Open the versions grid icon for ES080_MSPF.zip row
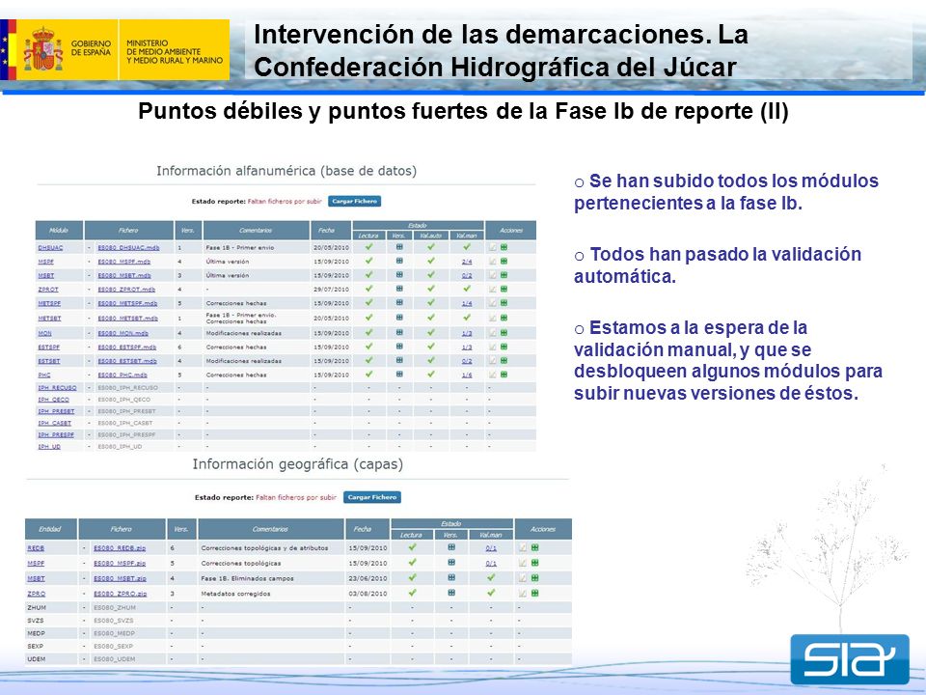Screen dimensions: 926x695 [x=451, y=563]
